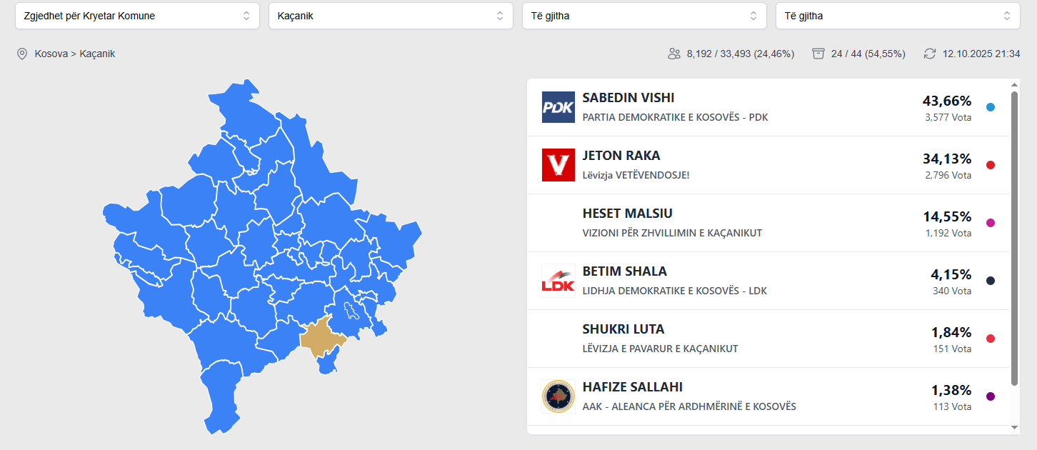Open the rightmost 'Të gjitha' dropdown
This screenshot has width=1037, height=450.
click(898, 15)
